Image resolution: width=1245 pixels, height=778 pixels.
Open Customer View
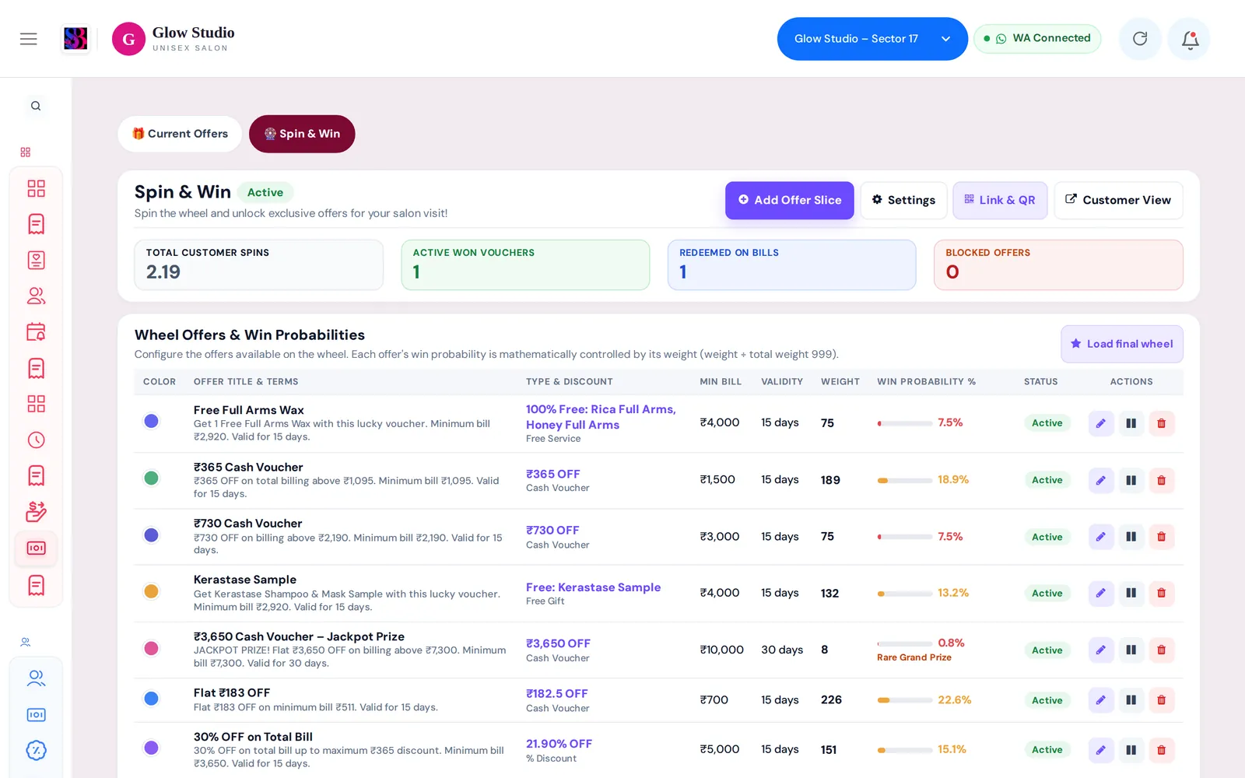point(1118,200)
